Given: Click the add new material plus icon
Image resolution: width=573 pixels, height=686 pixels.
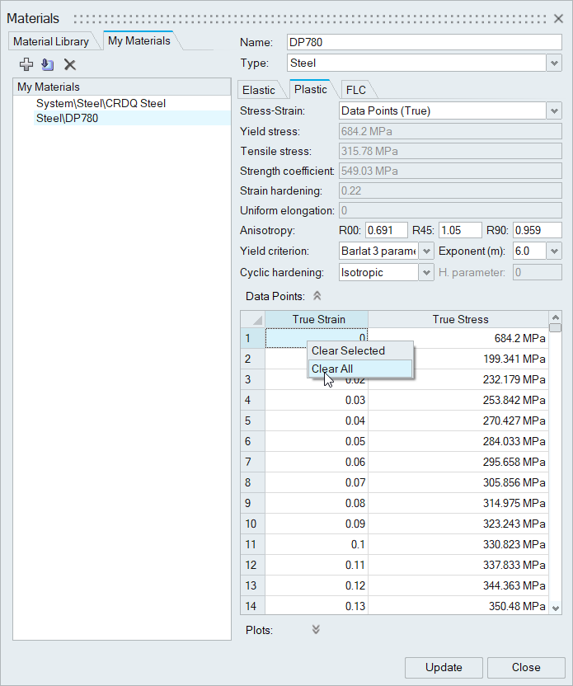Looking at the screenshot, I should point(26,64).
